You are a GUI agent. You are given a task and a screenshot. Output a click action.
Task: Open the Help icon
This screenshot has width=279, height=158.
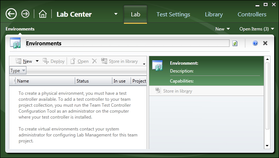(x=255, y=43)
